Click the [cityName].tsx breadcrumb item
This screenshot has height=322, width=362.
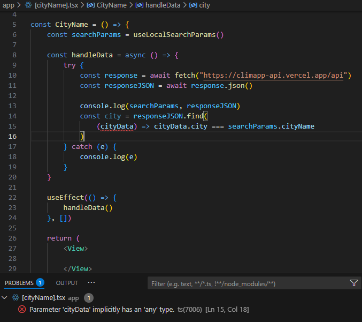coord(56,5)
